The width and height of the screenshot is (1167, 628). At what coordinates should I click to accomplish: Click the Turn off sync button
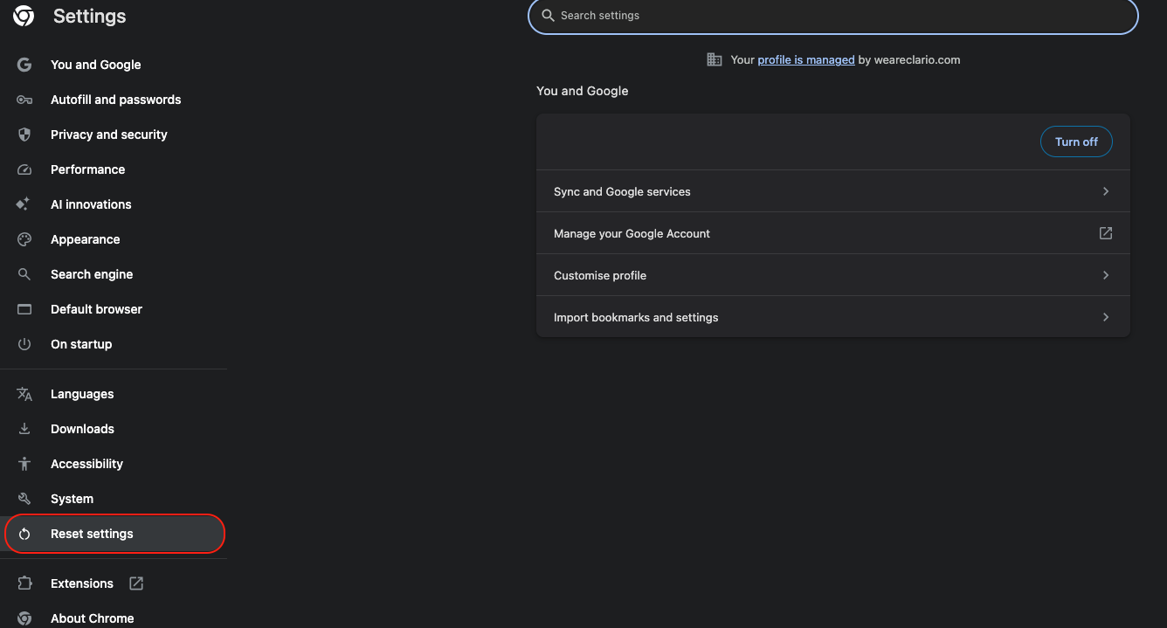click(x=1076, y=141)
